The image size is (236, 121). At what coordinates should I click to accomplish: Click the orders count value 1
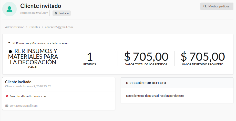[90, 57]
